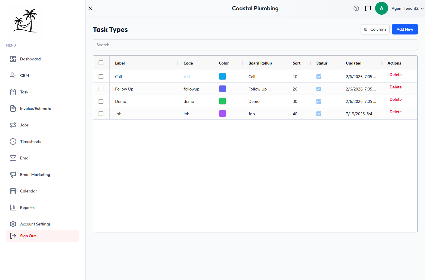Image resolution: width=425 pixels, height=280 pixels.
Task: Open the Reports bar chart icon
Action: (13, 207)
